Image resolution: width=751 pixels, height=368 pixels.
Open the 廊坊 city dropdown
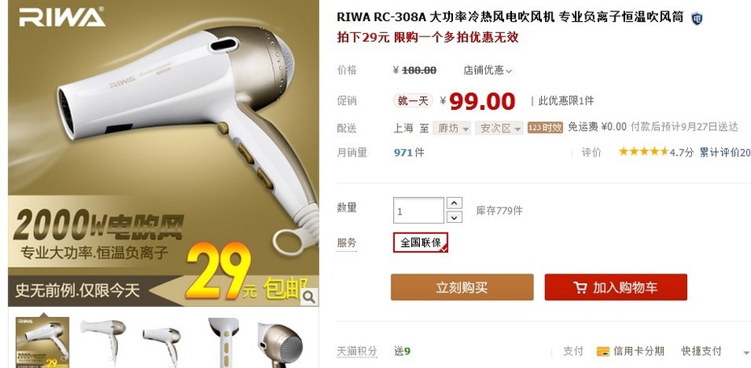(451, 128)
